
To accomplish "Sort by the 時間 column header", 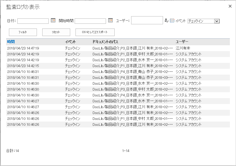I will point(11,42).
